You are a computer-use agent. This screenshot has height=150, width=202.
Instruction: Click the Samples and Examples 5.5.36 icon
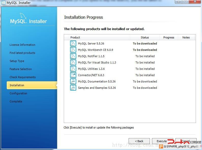73,88
